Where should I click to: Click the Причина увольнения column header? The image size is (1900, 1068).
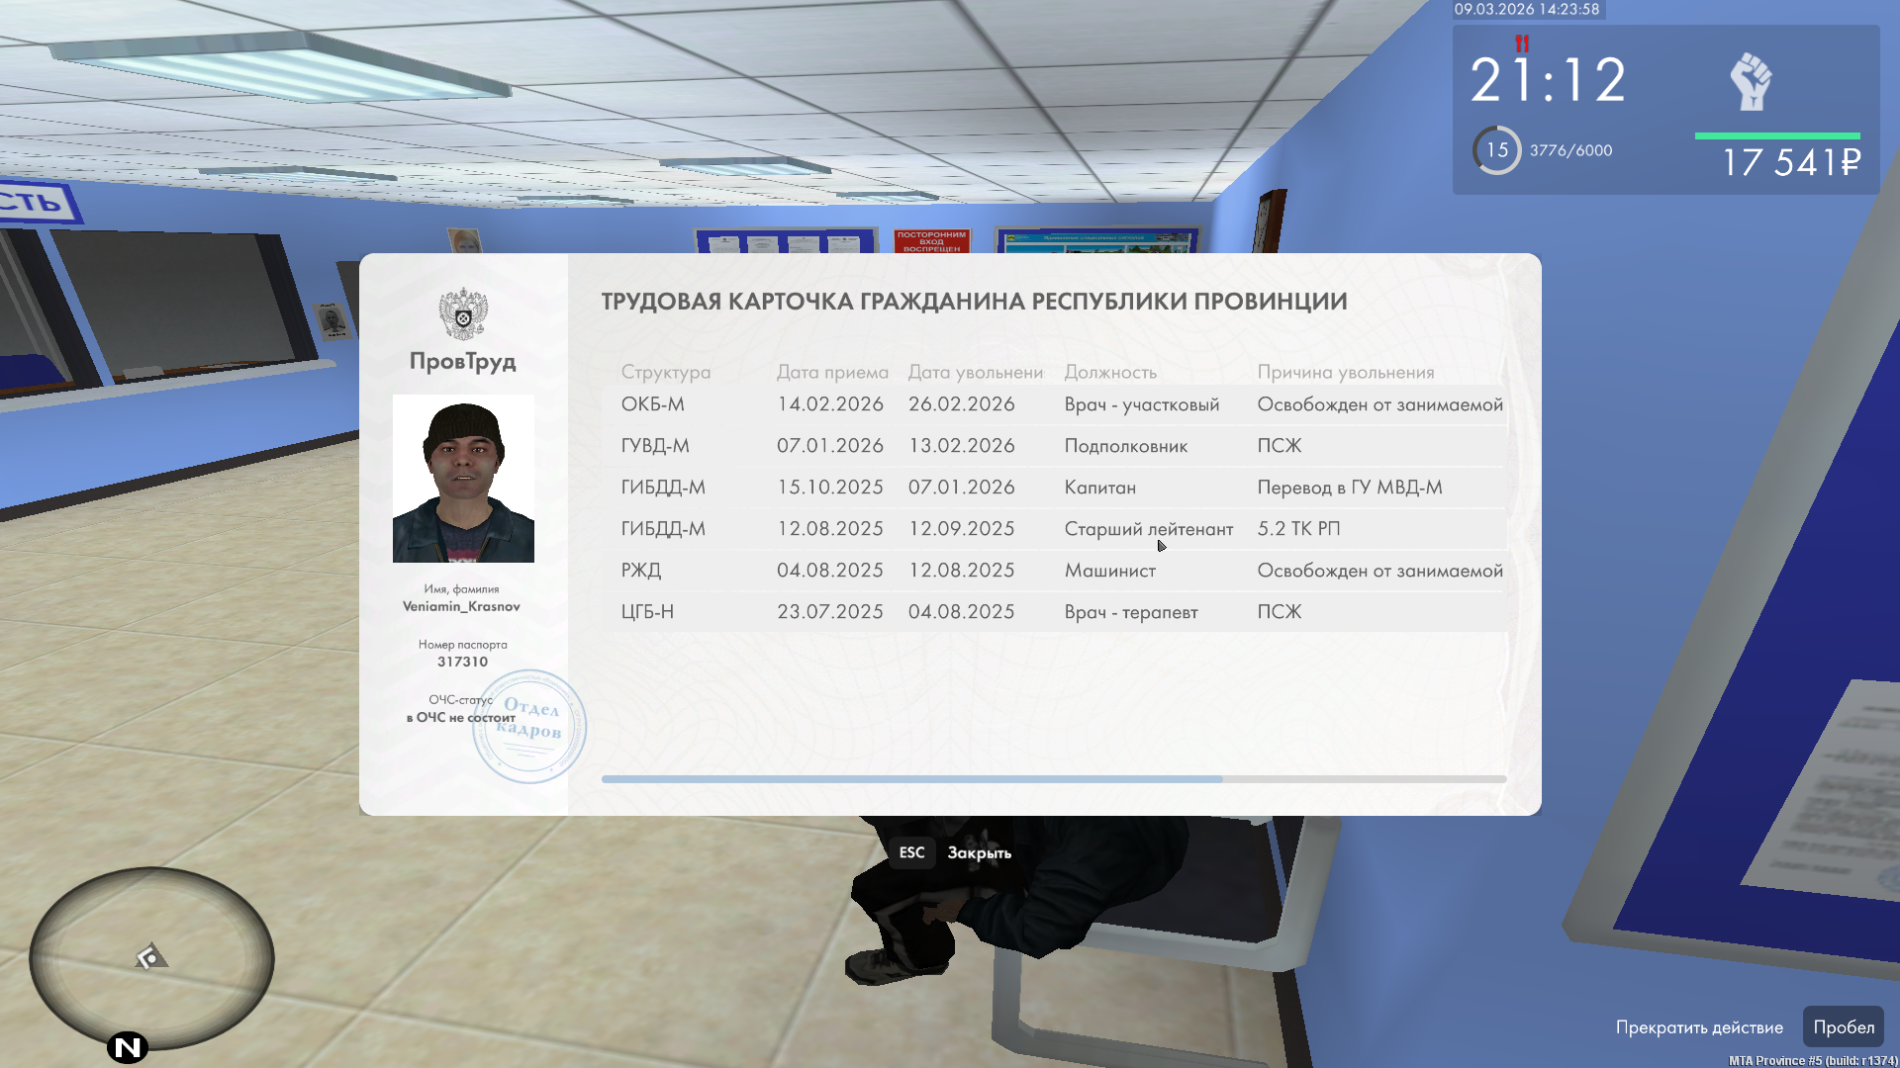(1345, 372)
